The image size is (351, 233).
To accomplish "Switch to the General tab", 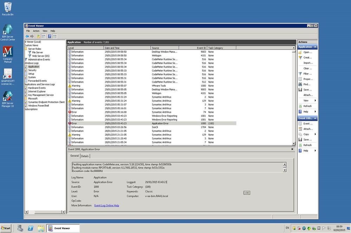I will (x=74, y=156).
